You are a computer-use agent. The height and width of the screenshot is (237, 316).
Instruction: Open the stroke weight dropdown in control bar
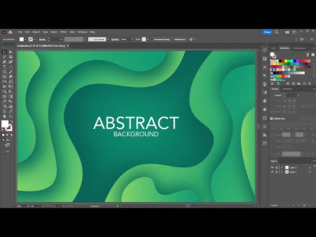[x=61, y=39]
